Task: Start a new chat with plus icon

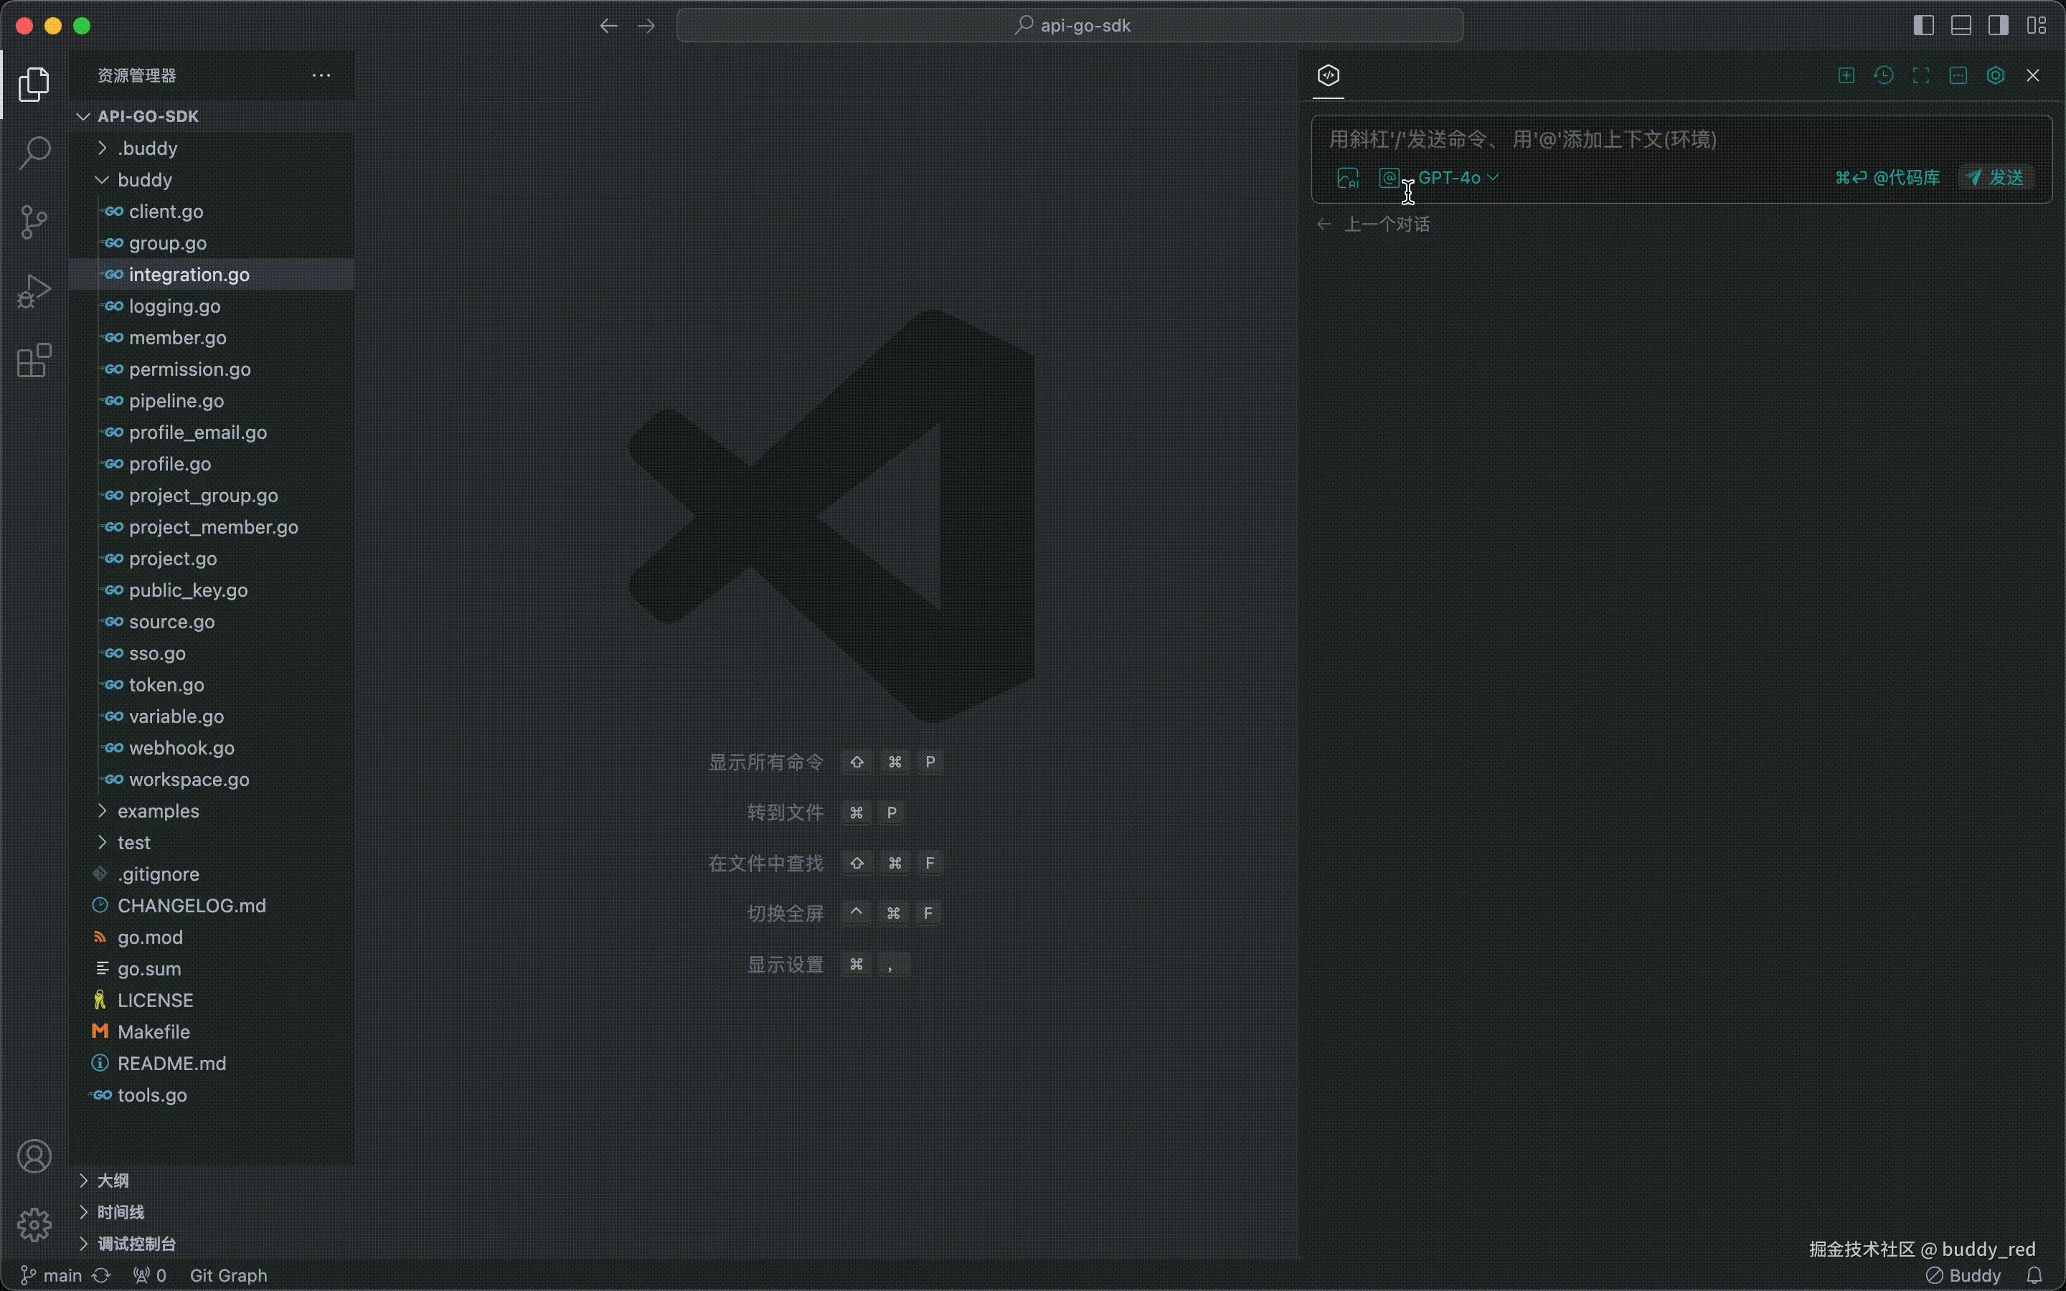Action: coord(1846,75)
